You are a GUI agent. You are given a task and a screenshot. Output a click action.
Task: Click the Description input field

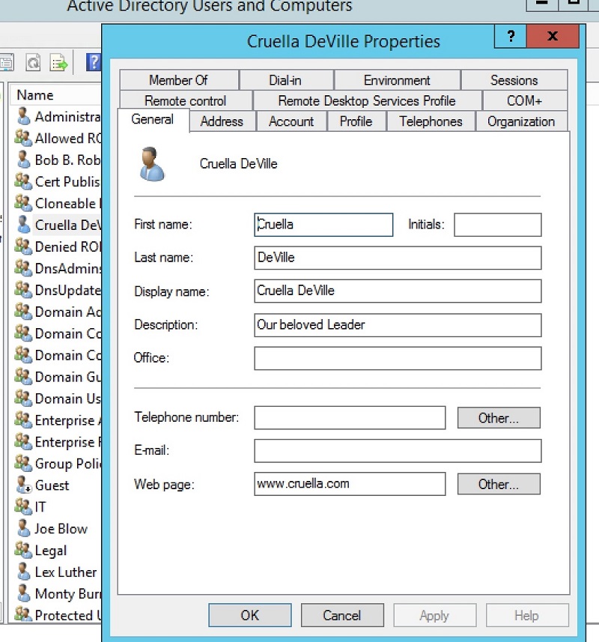pos(398,325)
